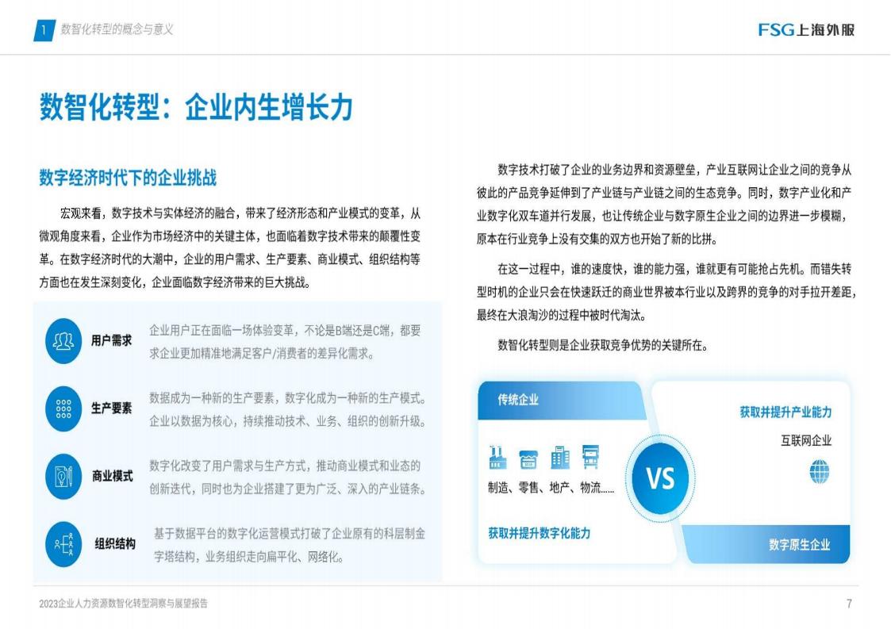
Task: Click the FSG上海外服 logo
Action: coord(806,29)
